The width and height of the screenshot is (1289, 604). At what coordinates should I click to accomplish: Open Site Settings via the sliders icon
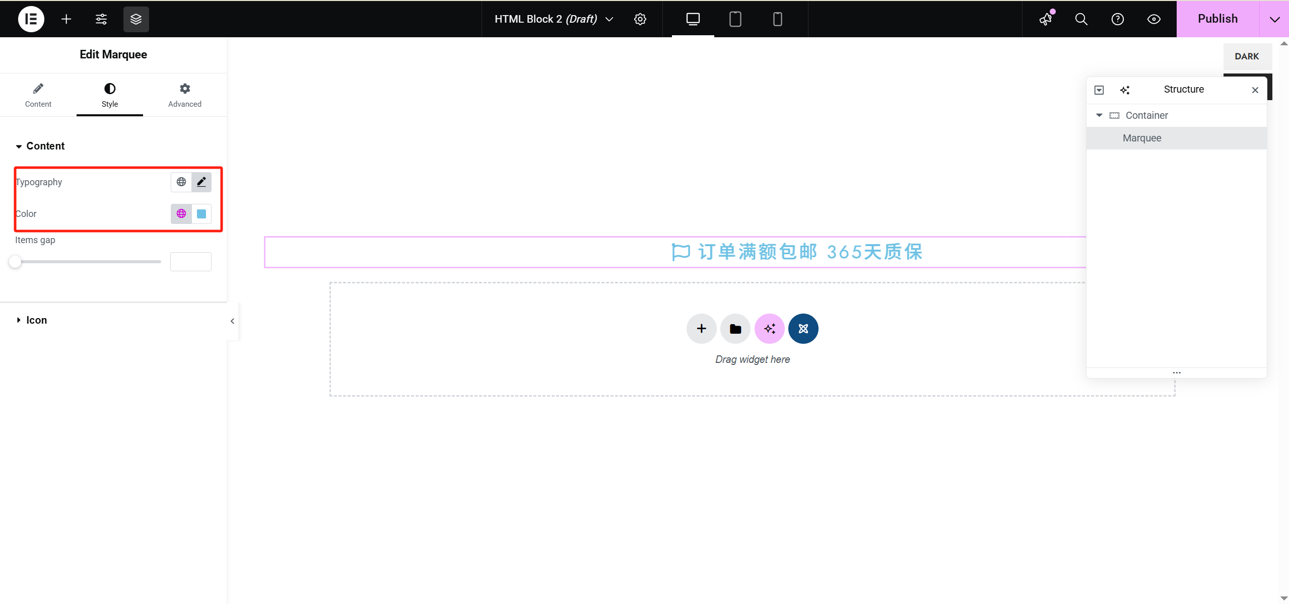click(100, 19)
